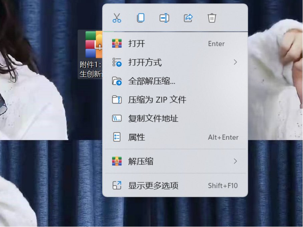The image size is (303, 227).
Task: Click the 压缩为 ZIP 文件 folder-zip icon
Action: 117,99
